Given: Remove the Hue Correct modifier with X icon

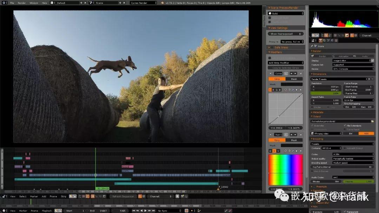Looking at the screenshot, I should pos(301,135).
